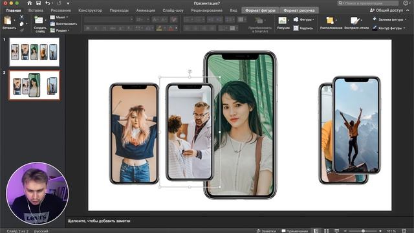Undo the last action with the arrow icon
Image resolution: width=414 pixels, height=233 pixels.
point(47,3)
